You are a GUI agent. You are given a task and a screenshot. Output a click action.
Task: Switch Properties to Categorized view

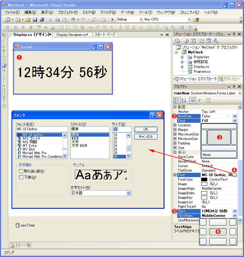click(177, 100)
